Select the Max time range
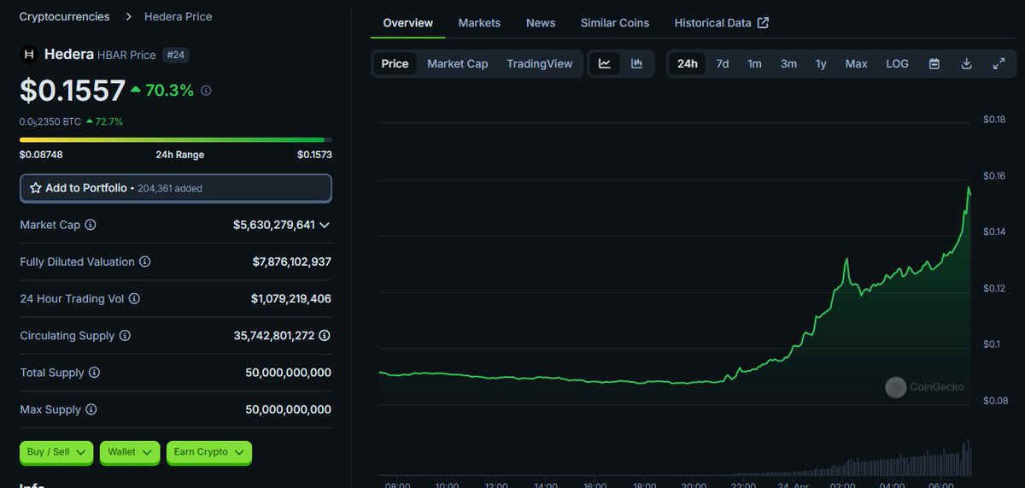 click(856, 64)
